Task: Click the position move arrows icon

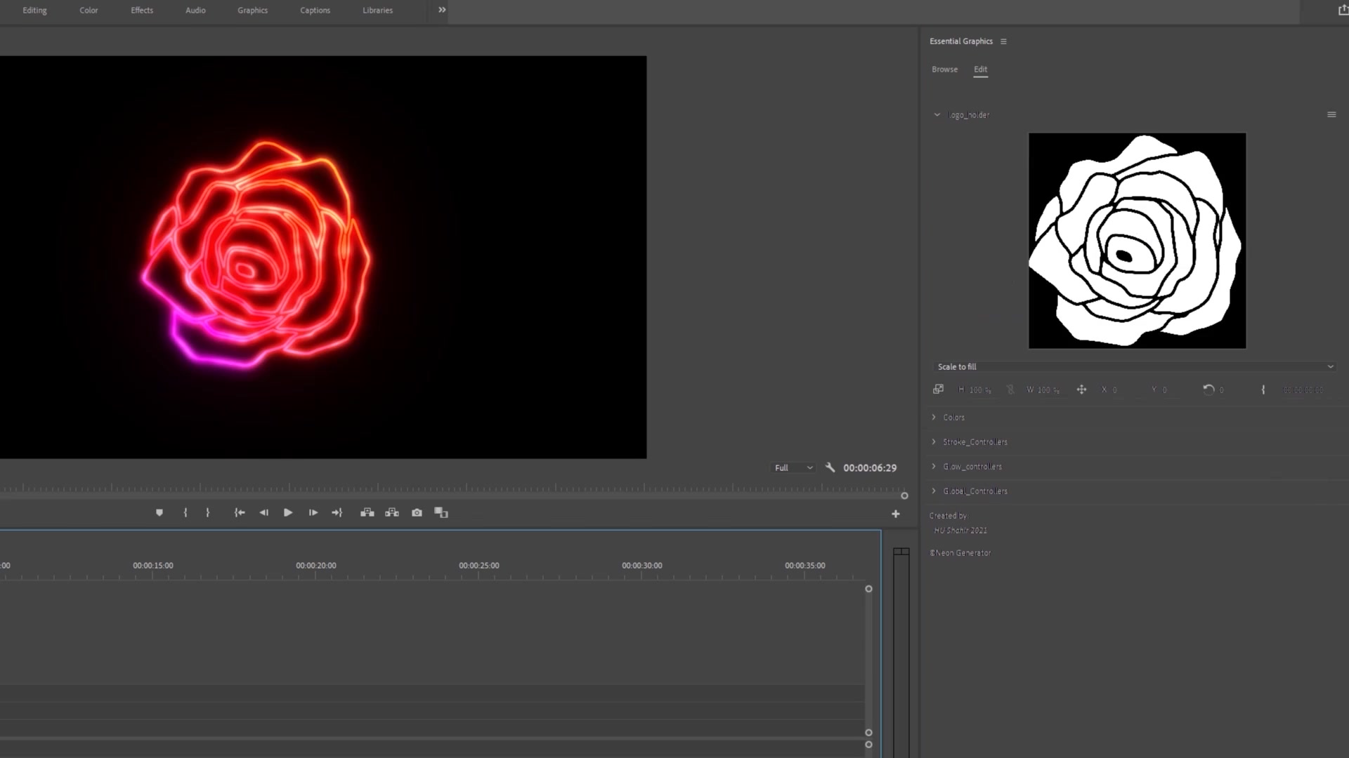Action: point(1082,390)
